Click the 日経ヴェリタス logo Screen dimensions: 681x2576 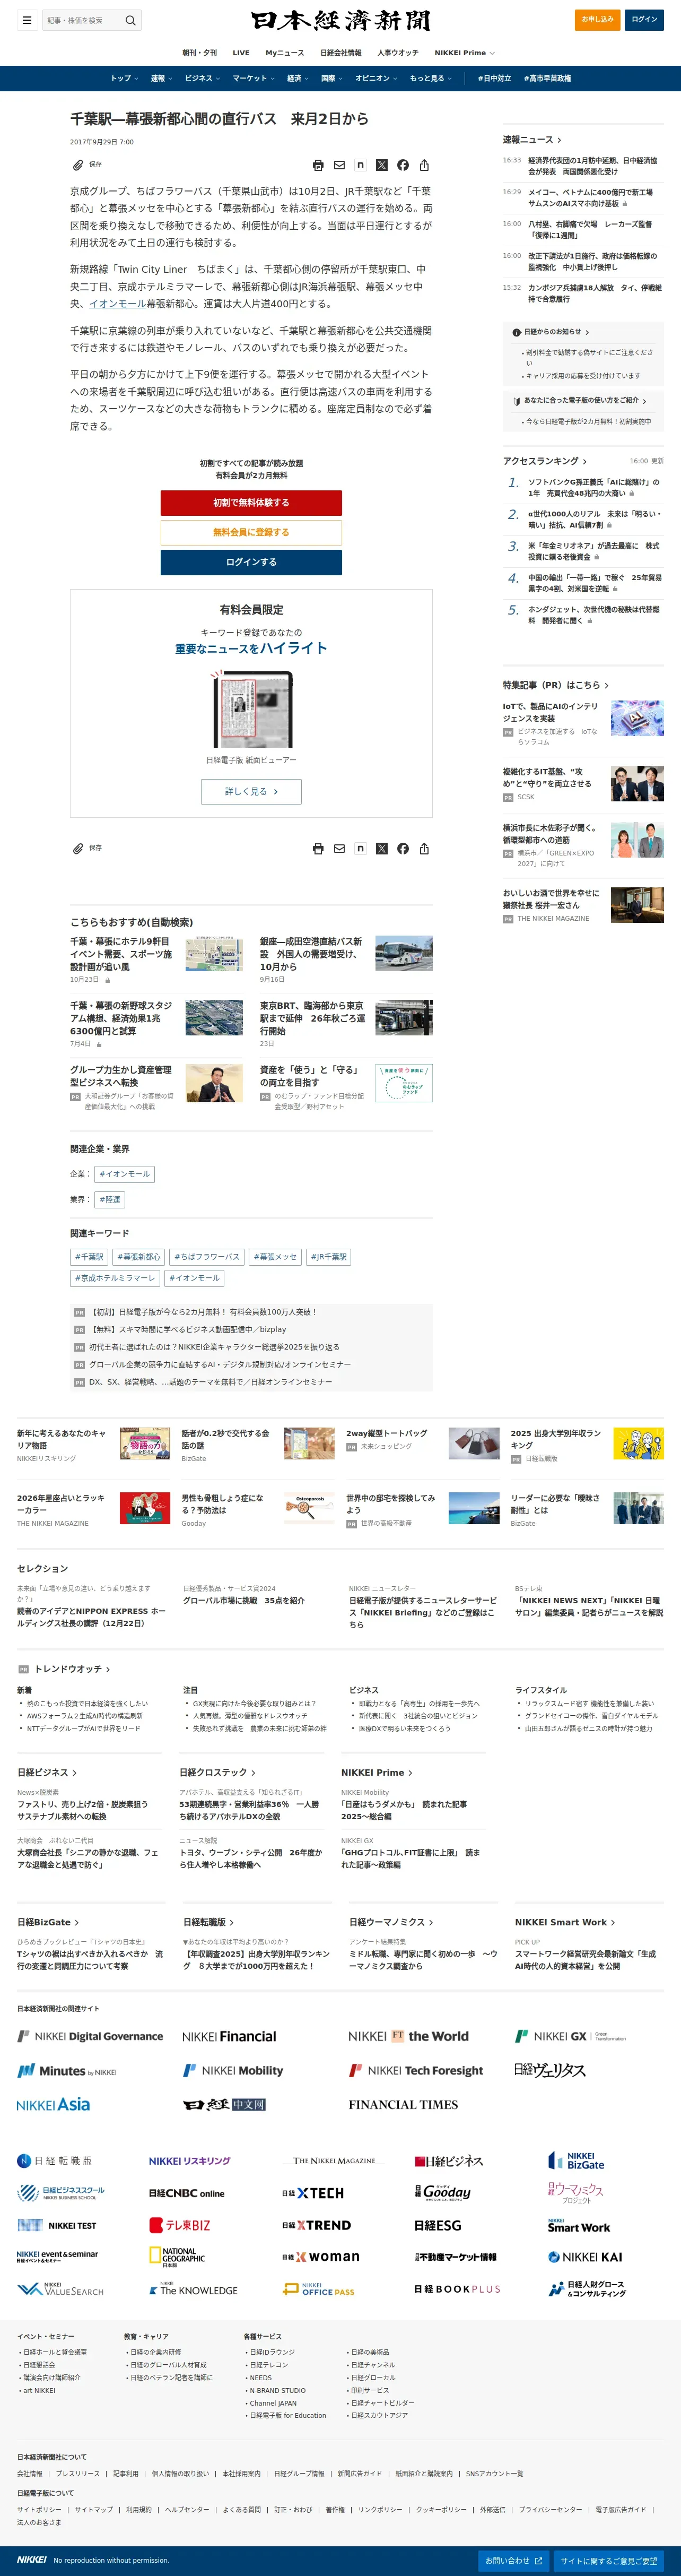pos(550,2070)
